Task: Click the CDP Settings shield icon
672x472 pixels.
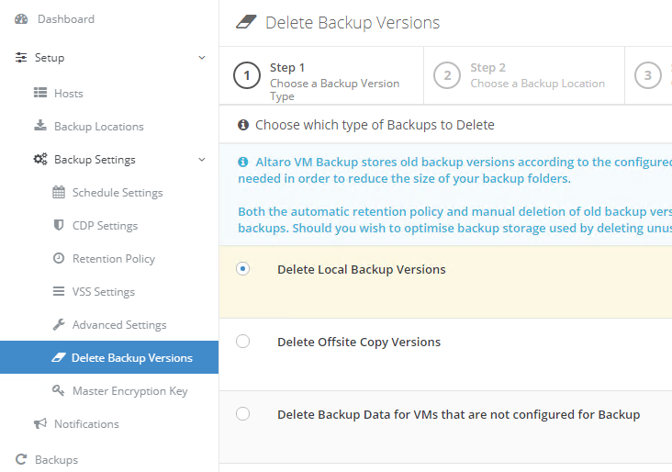Action: pyautogui.click(x=59, y=225)
